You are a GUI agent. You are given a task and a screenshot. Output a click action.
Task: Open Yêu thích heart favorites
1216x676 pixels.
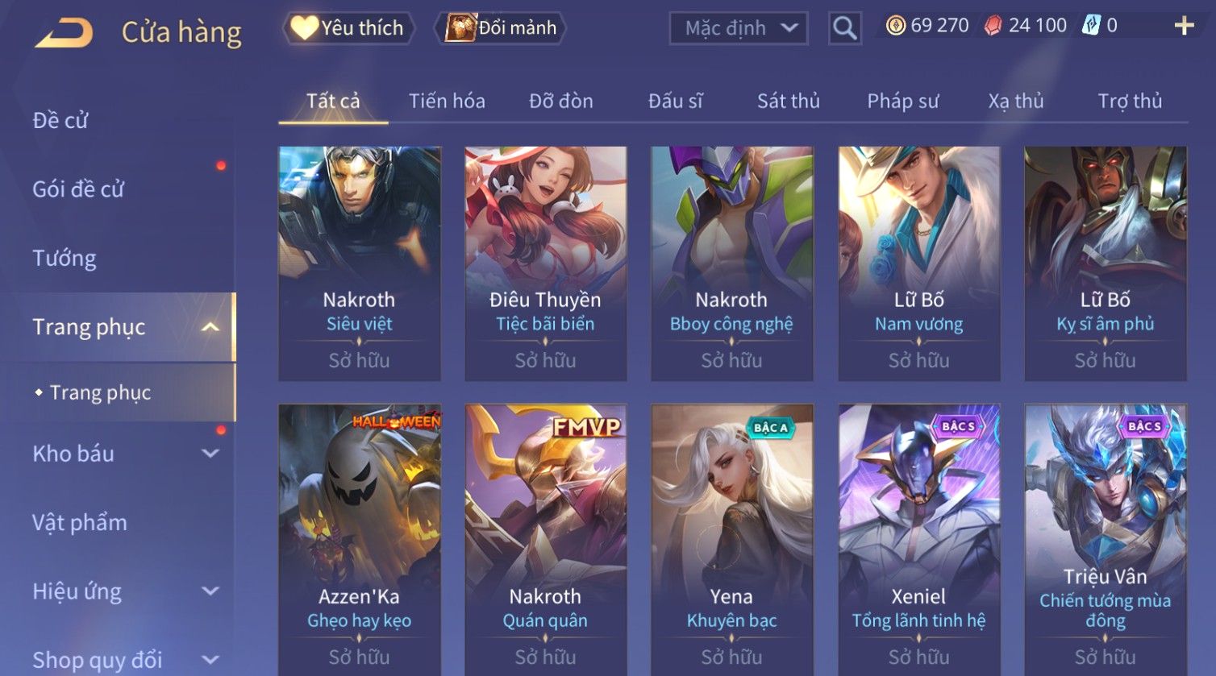coord(348,28)
